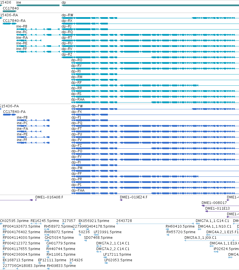Choose EST label LP02053.5prime

[x=119, y=260]
